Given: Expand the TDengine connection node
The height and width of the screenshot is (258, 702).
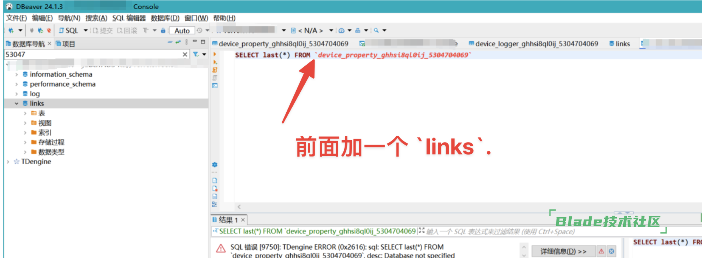Looking at the screenshot, I should pos(8,162).
